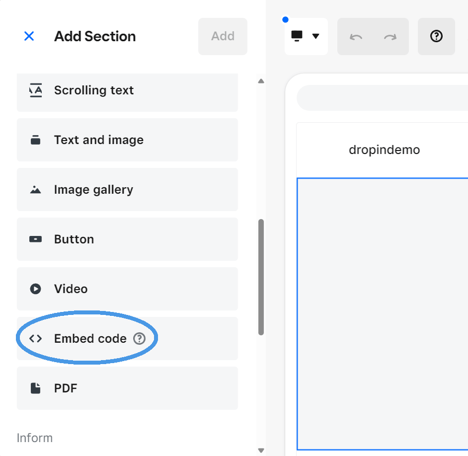Screen dimensions: 468x456
Task: Click the up arrow above the section list
Action: tap(260, 81)
